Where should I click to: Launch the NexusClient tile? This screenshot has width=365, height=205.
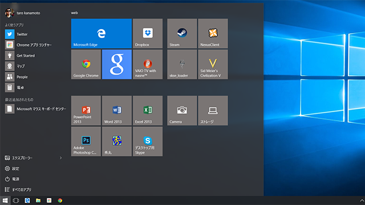(213, 34)
